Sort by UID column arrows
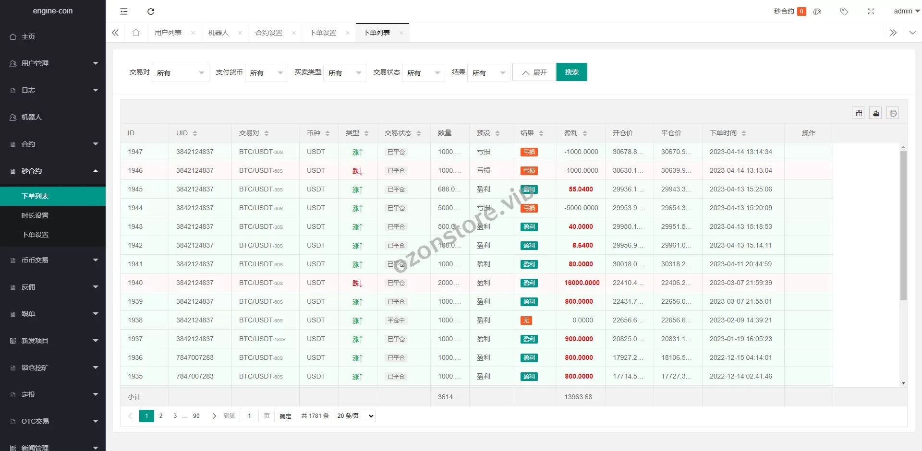The image size is (922, 451). tap(195, 133)
